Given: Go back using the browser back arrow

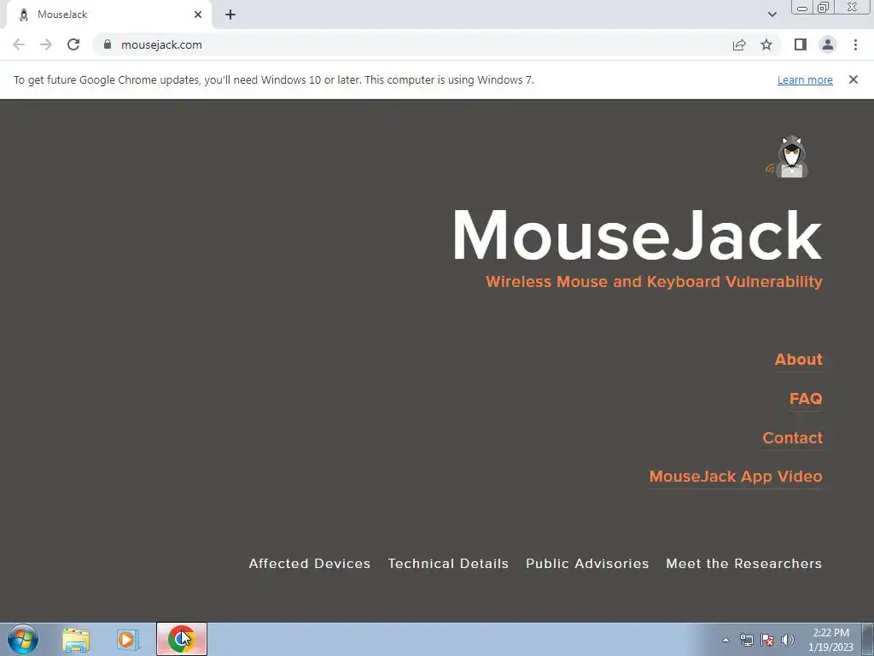Looking at the screenshot, I should 19,44.
